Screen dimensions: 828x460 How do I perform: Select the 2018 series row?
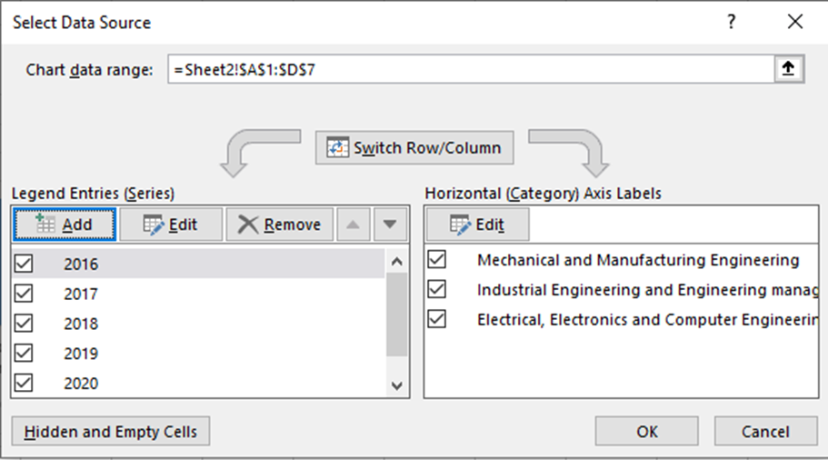(x=198, y=324)
